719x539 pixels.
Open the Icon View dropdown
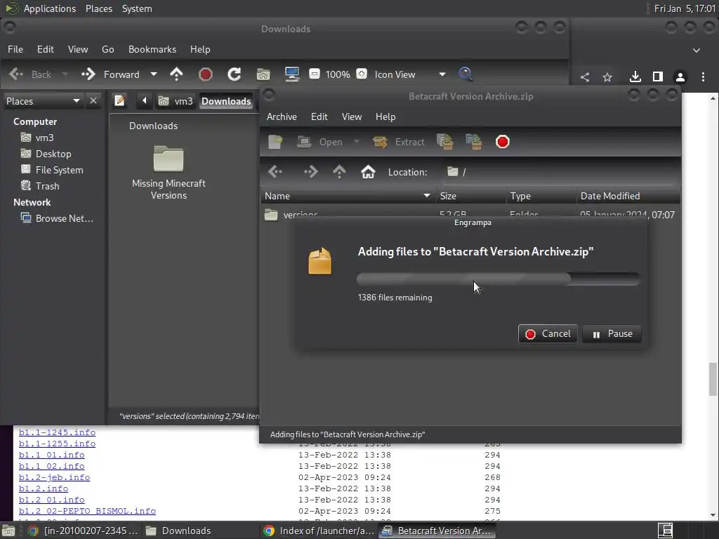410,74
